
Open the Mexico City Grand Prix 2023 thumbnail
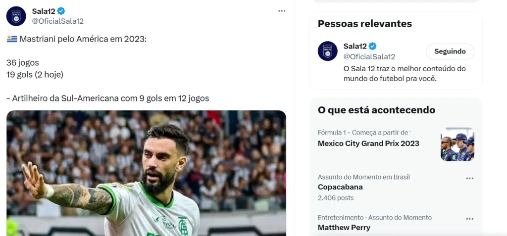[457, 144]
